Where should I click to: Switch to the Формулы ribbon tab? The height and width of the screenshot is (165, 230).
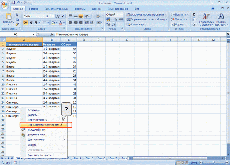coord(80,9)
